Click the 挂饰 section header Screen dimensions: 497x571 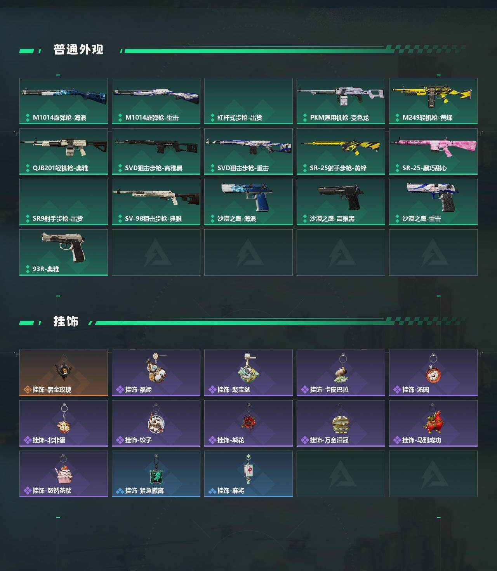pos(66,322)
